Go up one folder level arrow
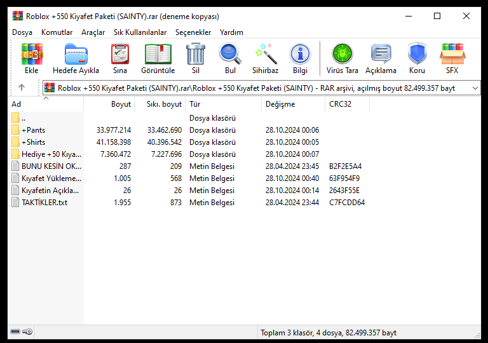The image size is (488, 343). 22,88
